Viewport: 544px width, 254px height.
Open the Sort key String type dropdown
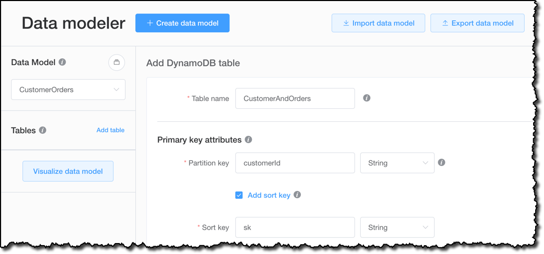click(397, 227)
